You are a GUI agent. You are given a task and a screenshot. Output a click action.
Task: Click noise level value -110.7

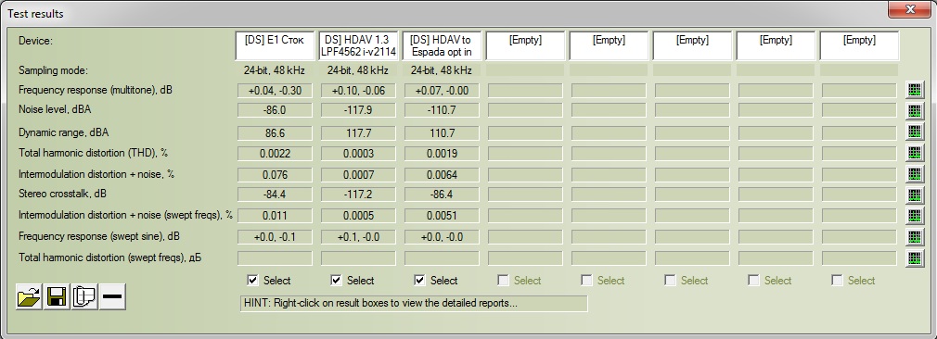tap(442, 111)
